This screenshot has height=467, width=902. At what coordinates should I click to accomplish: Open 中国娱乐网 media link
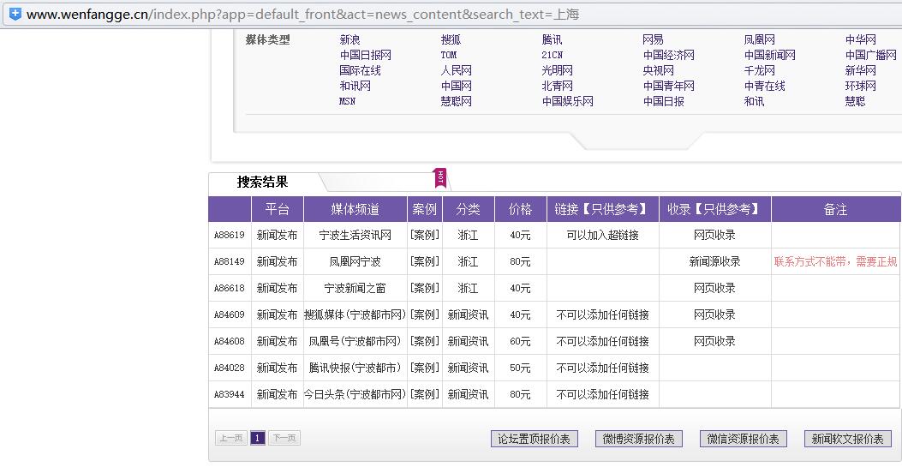click(568, 101)
